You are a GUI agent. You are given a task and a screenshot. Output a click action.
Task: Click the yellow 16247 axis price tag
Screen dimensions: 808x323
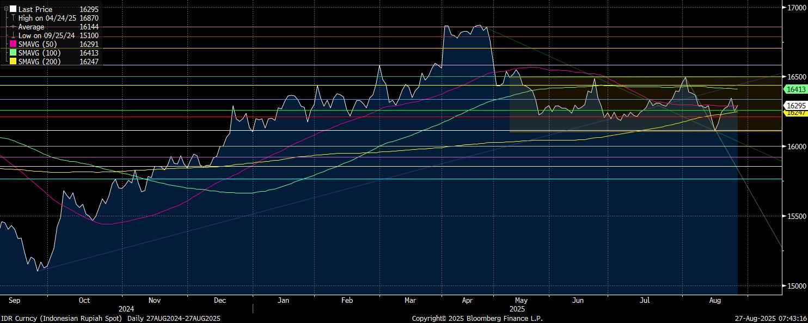[x=794, y=113]
